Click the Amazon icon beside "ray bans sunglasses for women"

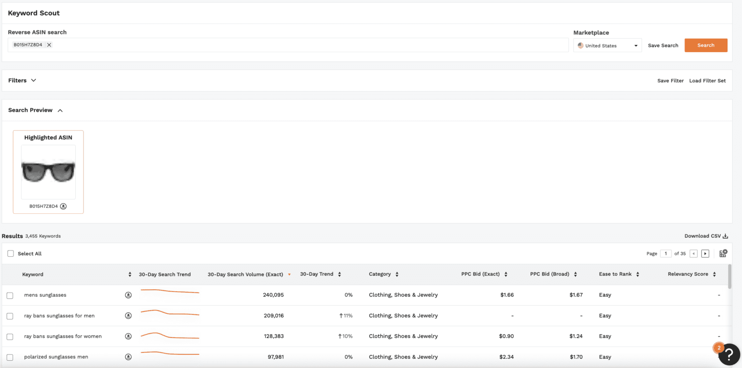[128, 336]
